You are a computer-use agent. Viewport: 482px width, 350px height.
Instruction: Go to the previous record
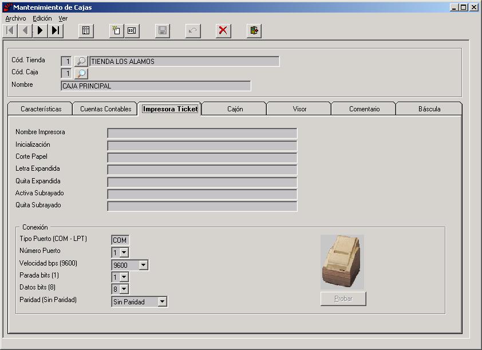[25, 31]
